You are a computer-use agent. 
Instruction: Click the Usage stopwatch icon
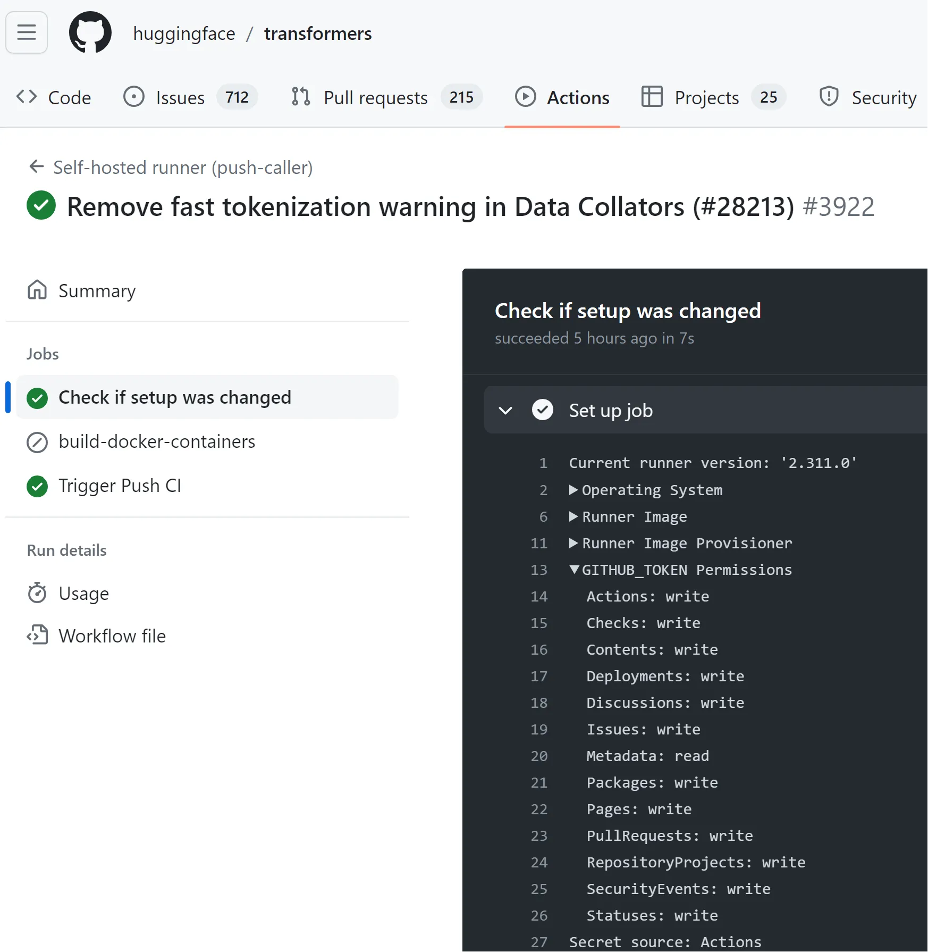(37, 593)
